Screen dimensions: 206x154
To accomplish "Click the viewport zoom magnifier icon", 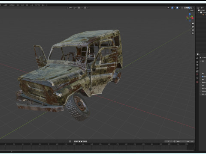I will [193, 23].
